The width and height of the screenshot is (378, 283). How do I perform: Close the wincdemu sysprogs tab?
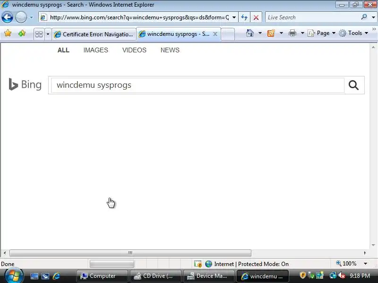[215, 34]
